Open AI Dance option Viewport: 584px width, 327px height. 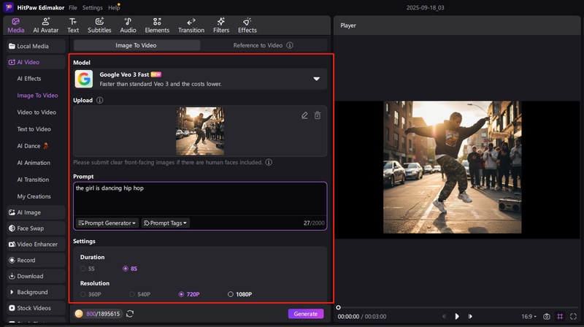[33, 146]
